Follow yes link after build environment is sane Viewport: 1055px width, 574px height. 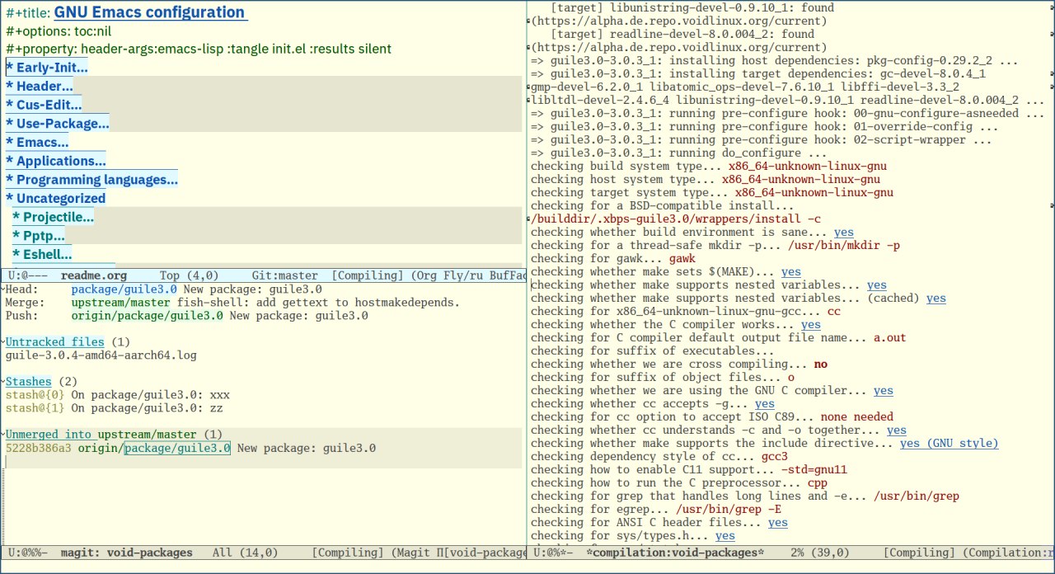pos(844,233)
